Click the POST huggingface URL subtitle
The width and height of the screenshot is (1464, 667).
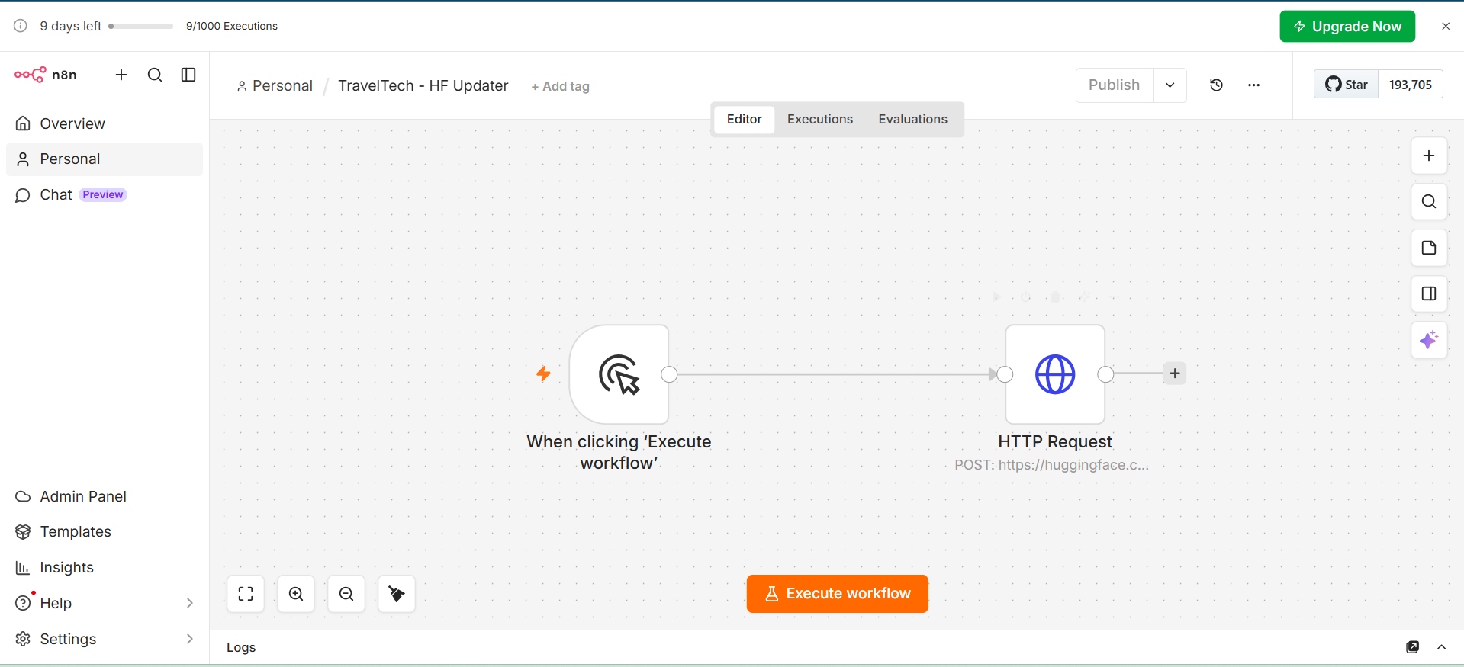point(1051,465)
